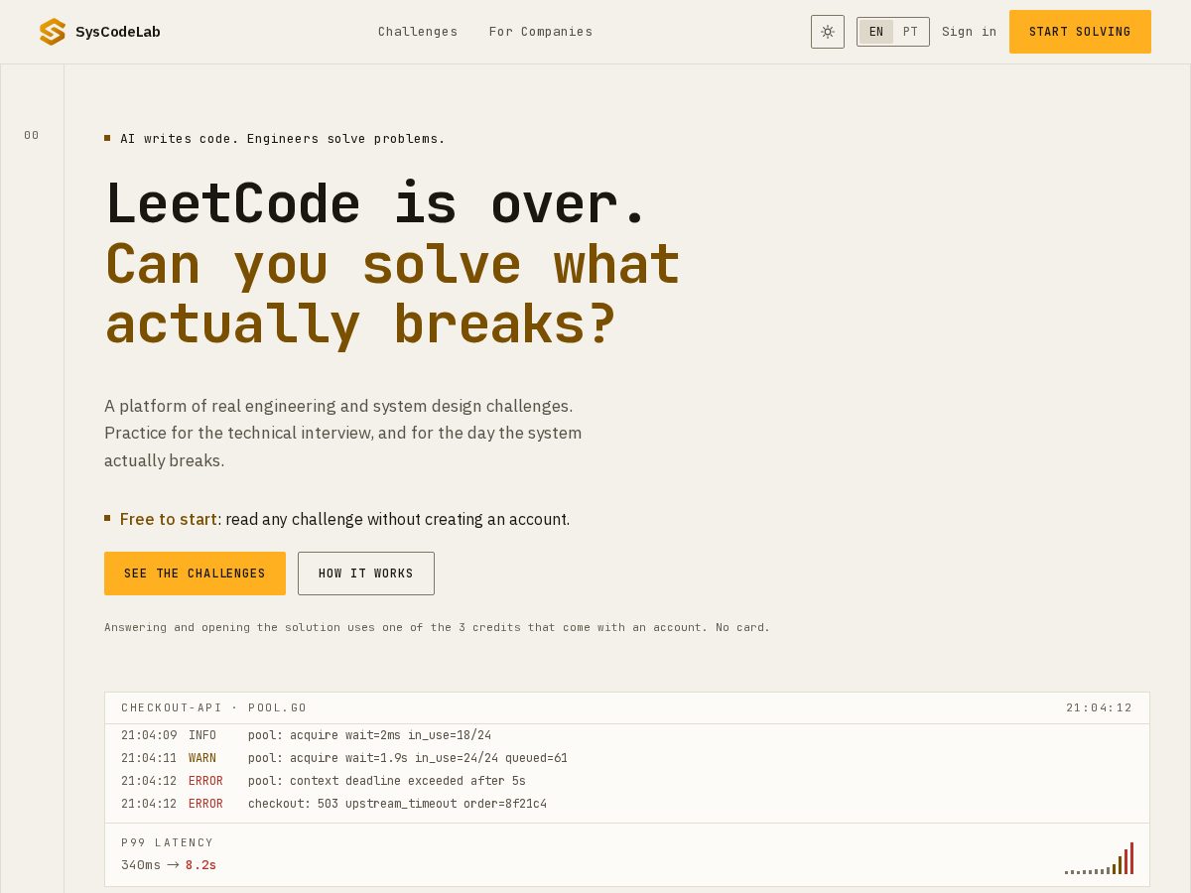Switch language to PT
This screenshot has height=893, width=1191.
(x=910, y=32)
